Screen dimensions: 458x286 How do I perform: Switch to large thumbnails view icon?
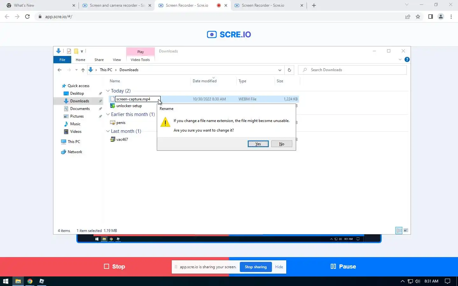[x=406, y=231]
